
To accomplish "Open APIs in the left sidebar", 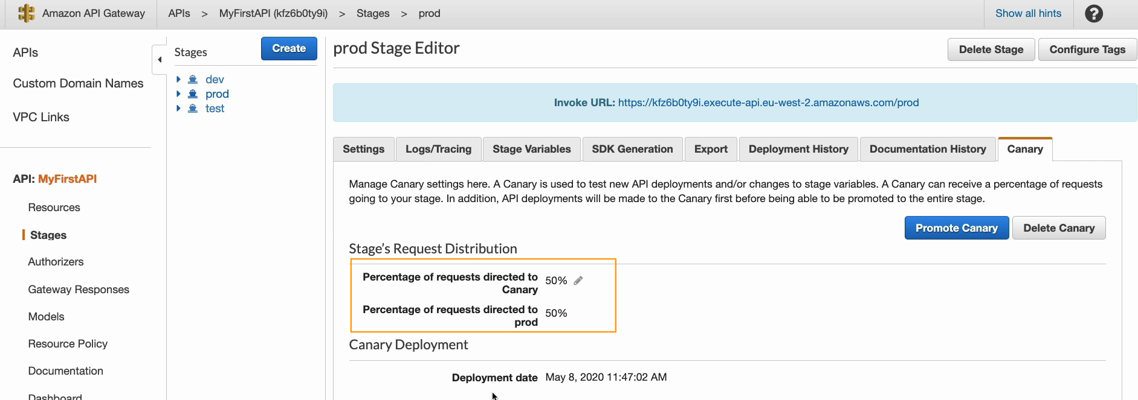I will coord(25,52).
